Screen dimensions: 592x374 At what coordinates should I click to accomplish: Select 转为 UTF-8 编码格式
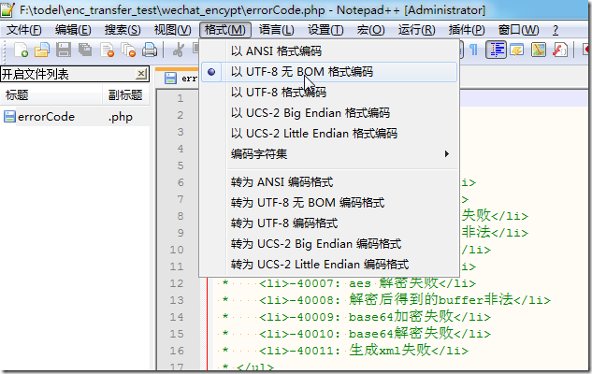tap(329, 223)
